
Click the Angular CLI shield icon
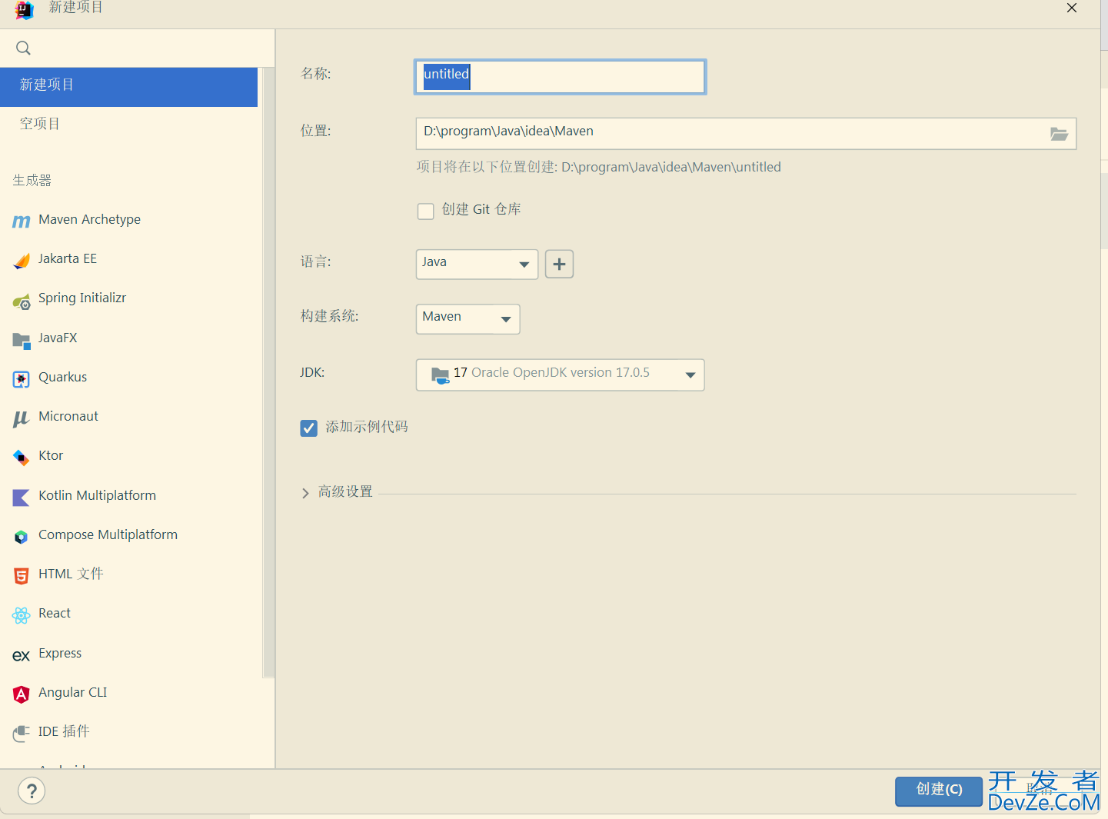pyautogui.click(x=22, y=694)
